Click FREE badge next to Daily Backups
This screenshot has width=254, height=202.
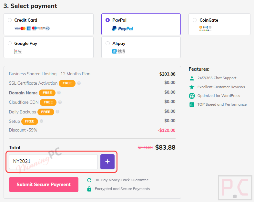click(x=46, y=112)
